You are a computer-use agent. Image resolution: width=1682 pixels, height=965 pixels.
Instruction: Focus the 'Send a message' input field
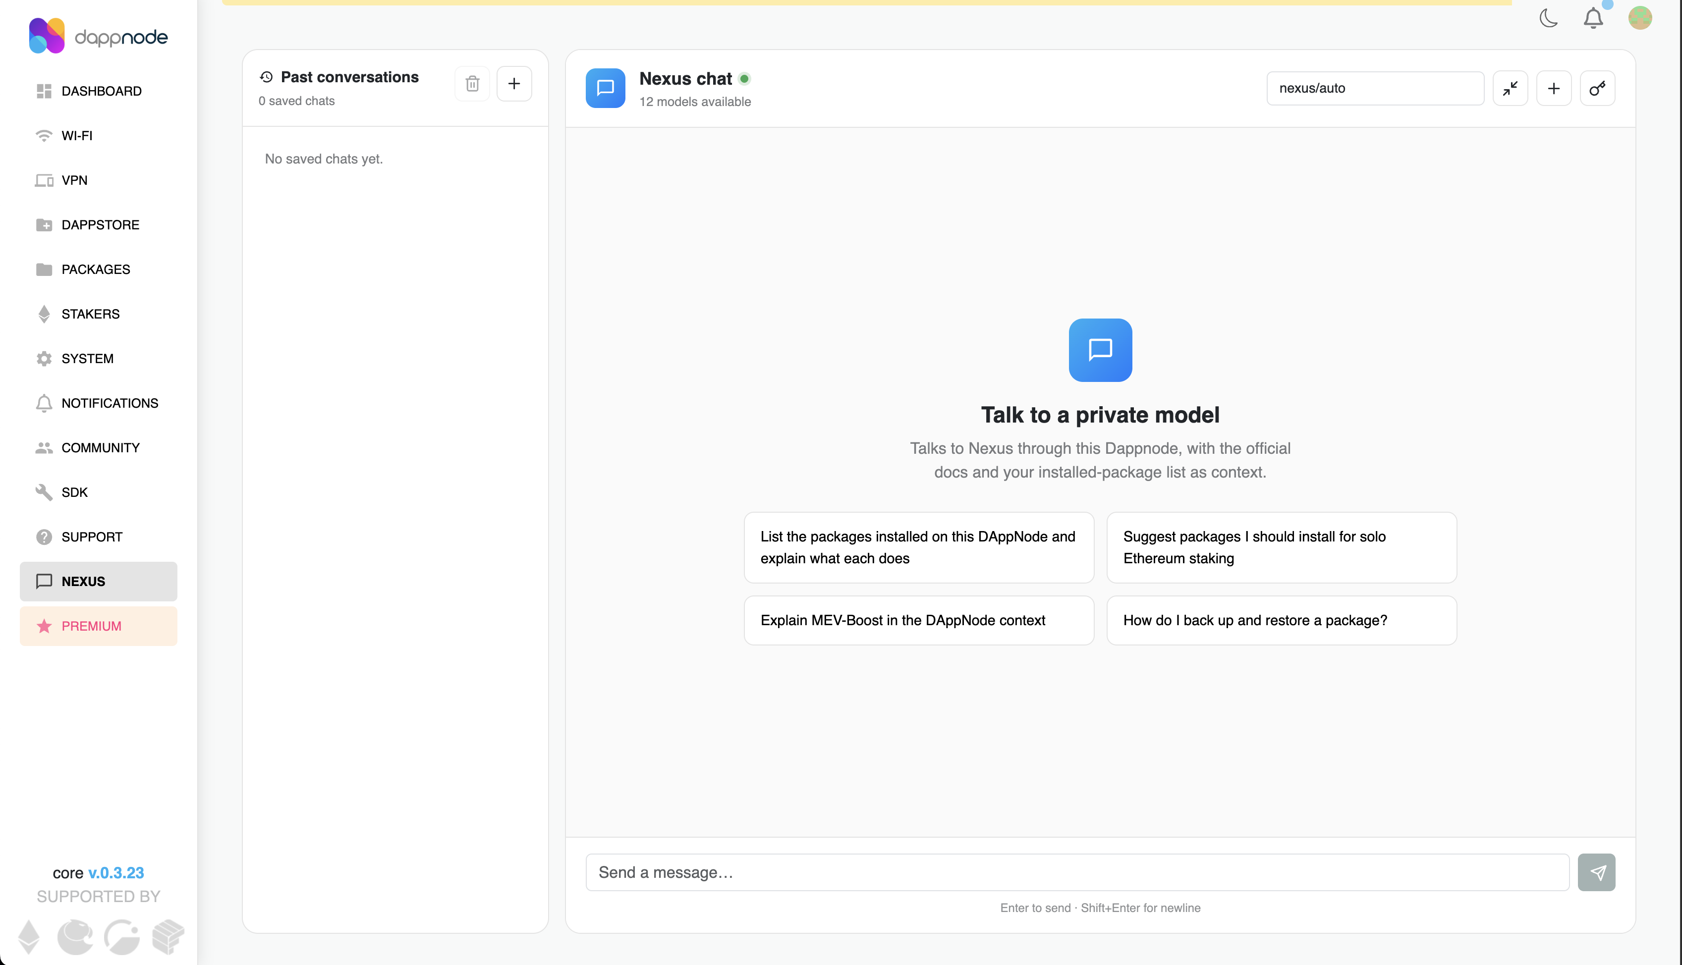pyautogui.click(x=1077, y=872)
